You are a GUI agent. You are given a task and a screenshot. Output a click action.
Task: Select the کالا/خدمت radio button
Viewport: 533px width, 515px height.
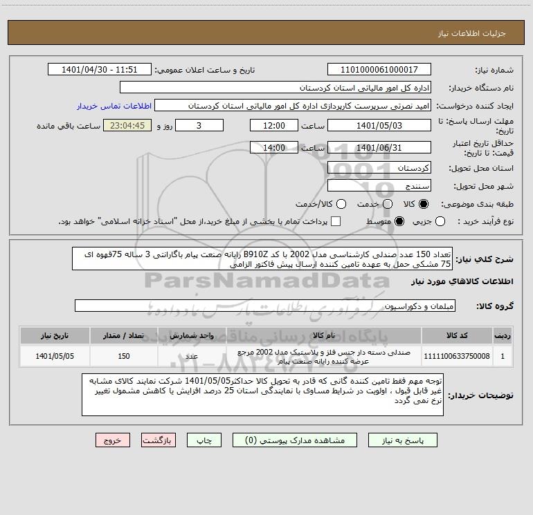coord(341,204)
